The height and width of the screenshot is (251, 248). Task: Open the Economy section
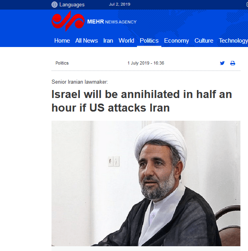pos(177,41)
